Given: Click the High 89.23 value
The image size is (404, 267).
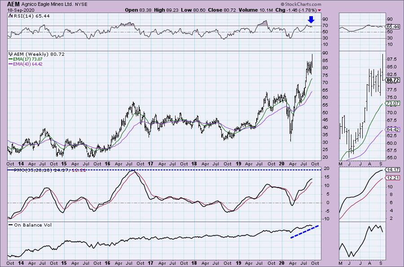Looking at the screenshot, I should [x=166, y=10].
